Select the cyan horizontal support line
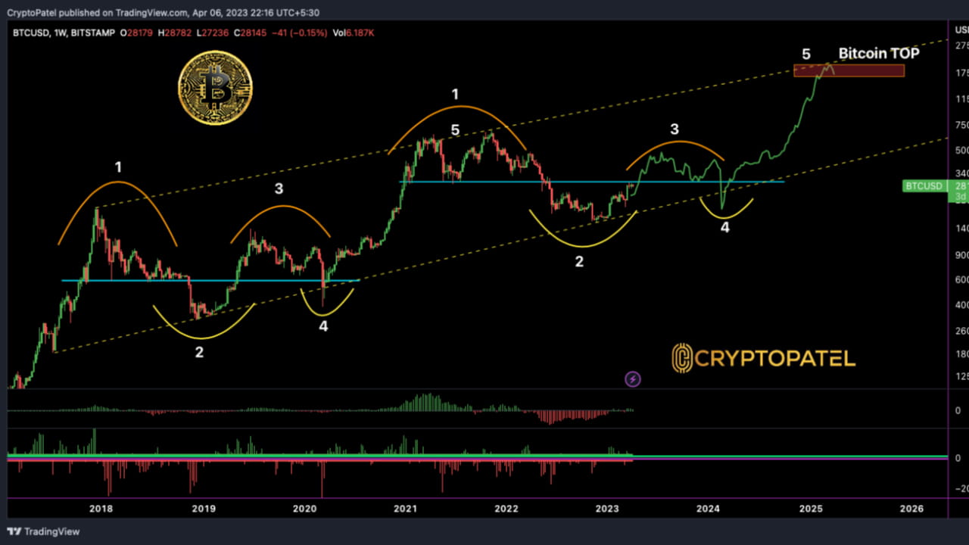The image size is (969, 545). click(x=590, y=182)
